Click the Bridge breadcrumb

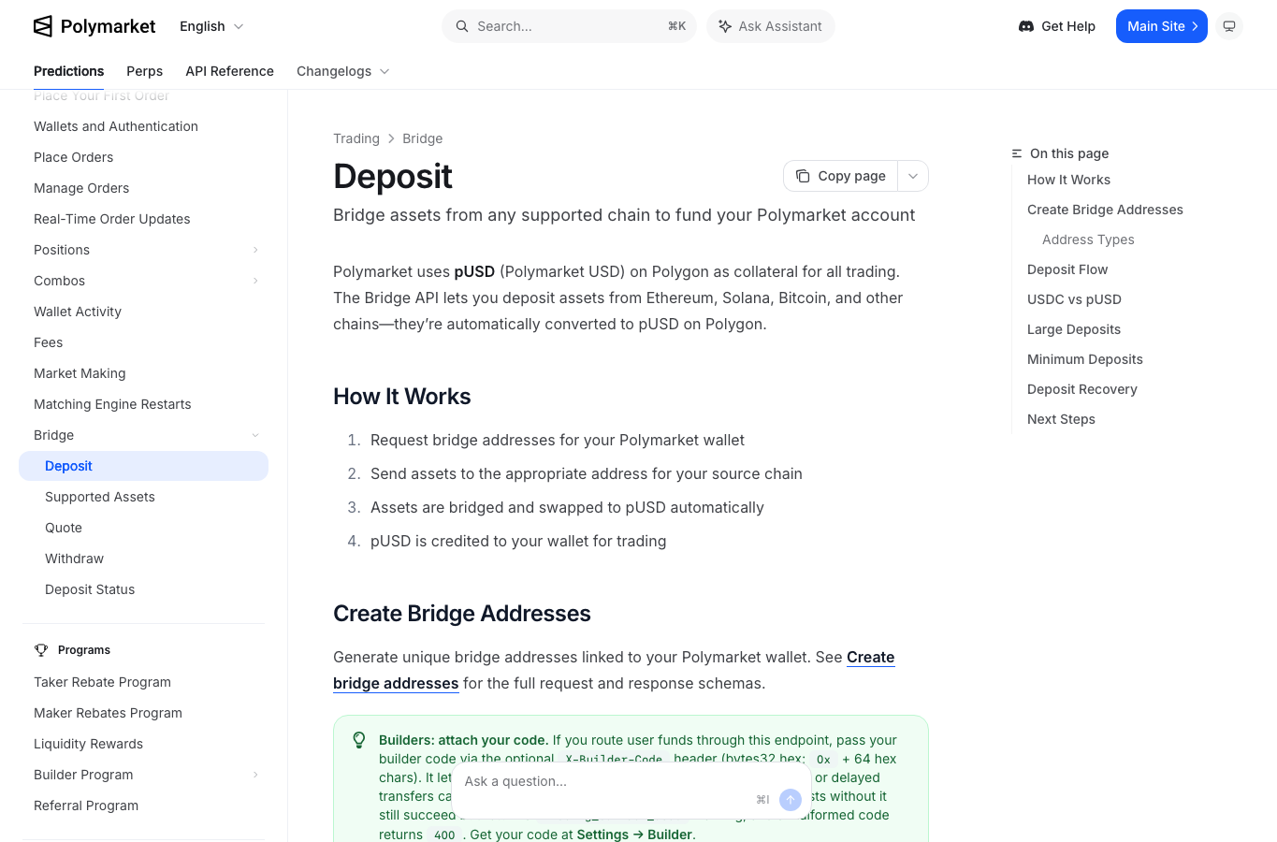tap(423, 138)
